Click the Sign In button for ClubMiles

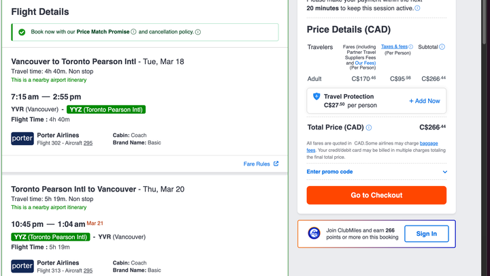coord(427,234)
